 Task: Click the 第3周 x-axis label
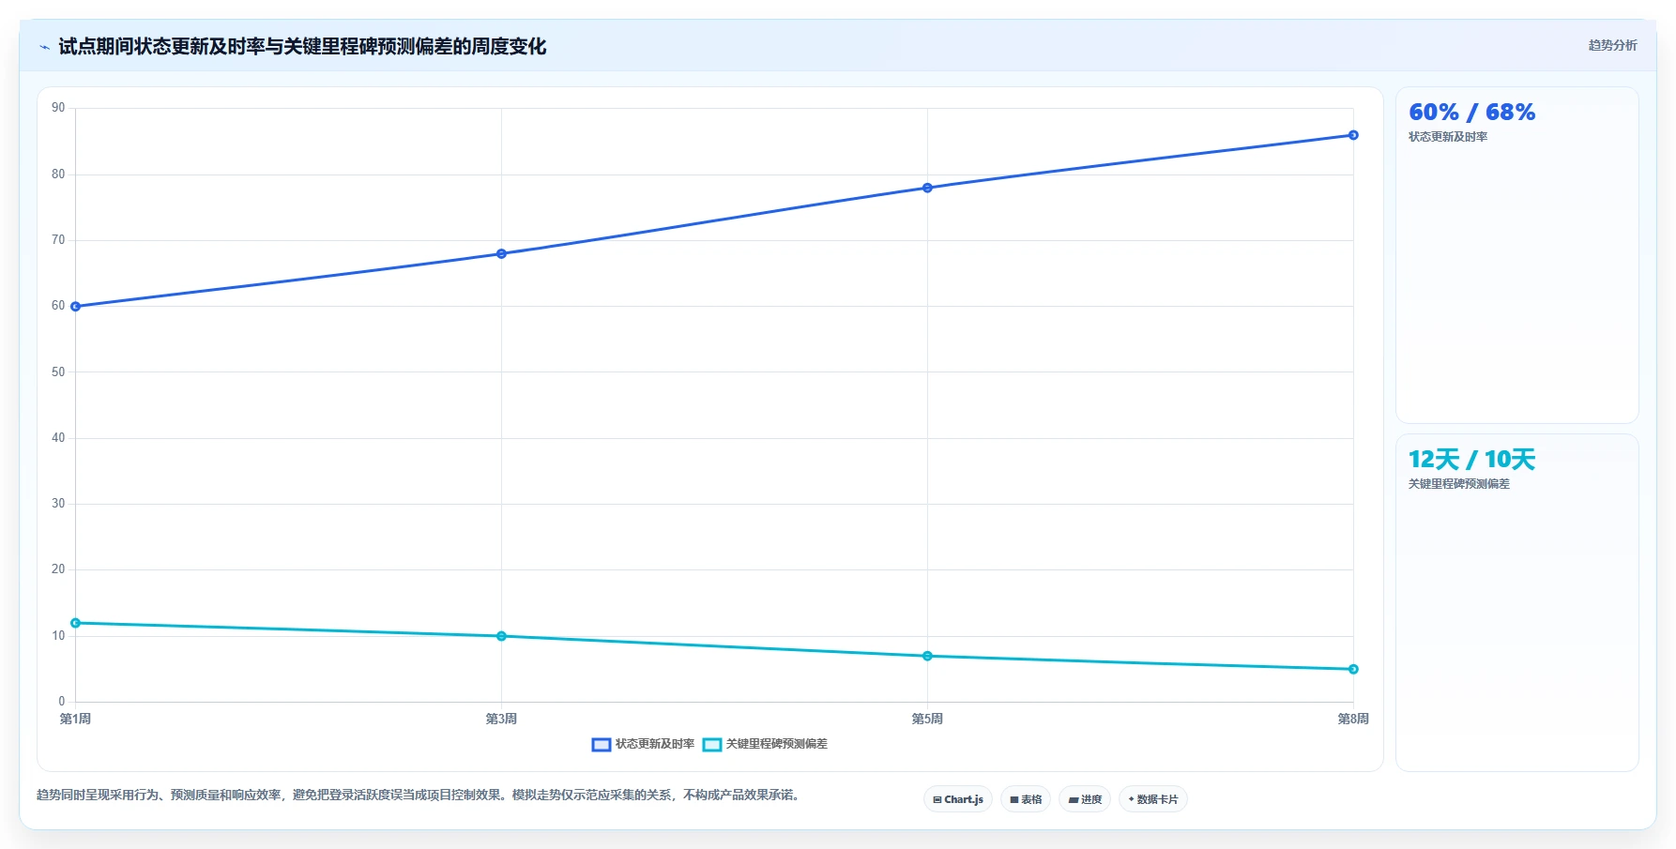[501, 719]
